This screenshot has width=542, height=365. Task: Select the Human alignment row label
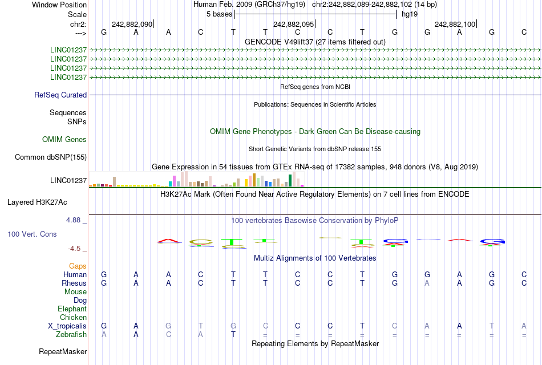tap(75, 275)
